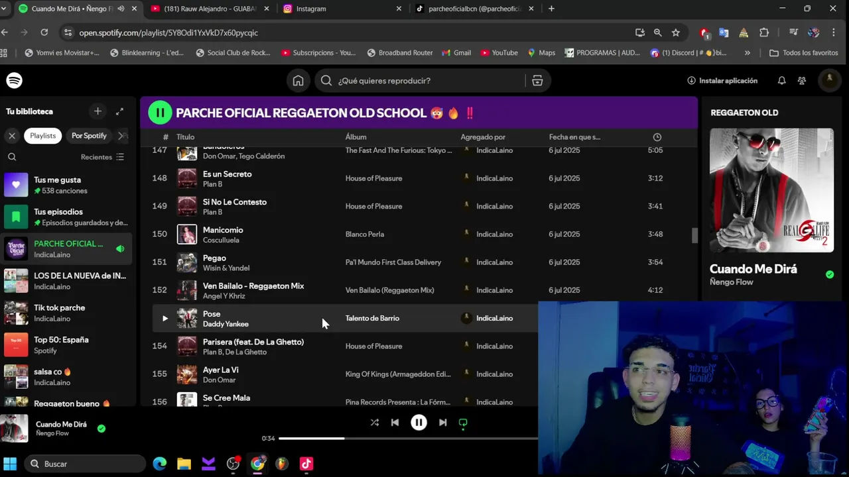Click the Instalar aplicación button

pyautogui.click(x=722, y=80)
